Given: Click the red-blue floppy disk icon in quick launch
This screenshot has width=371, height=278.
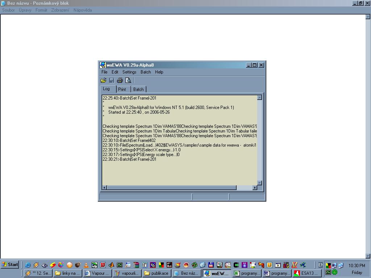Looking at the screenshot, I should [x=211, y=265].
